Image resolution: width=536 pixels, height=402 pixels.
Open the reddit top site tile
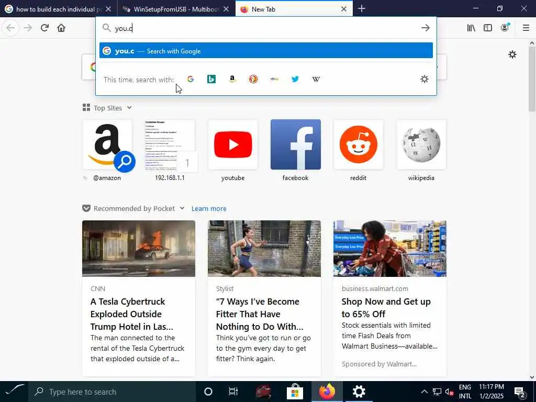358,145
